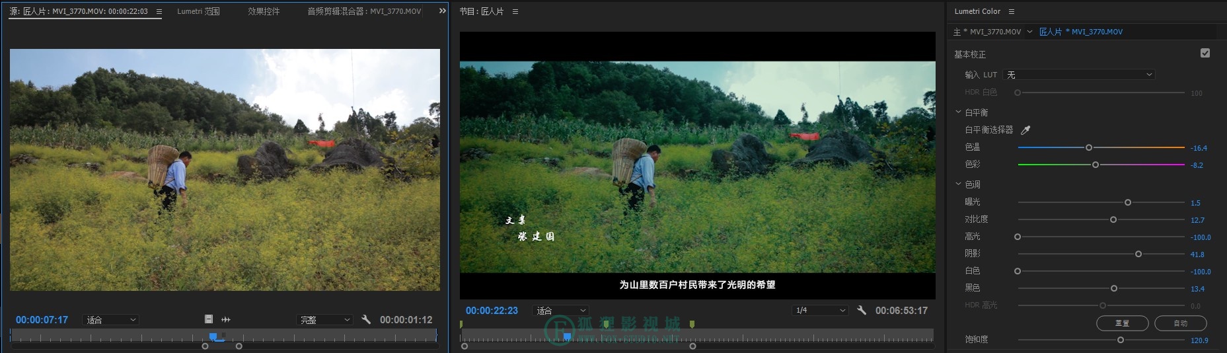Adjust the 阴影 shadows slider handle
The width and height of the screenshot is (1227, 353).
coord(1138,254)
